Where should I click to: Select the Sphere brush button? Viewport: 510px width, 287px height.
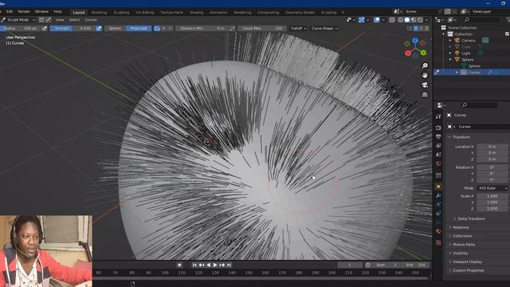point(115,29)
